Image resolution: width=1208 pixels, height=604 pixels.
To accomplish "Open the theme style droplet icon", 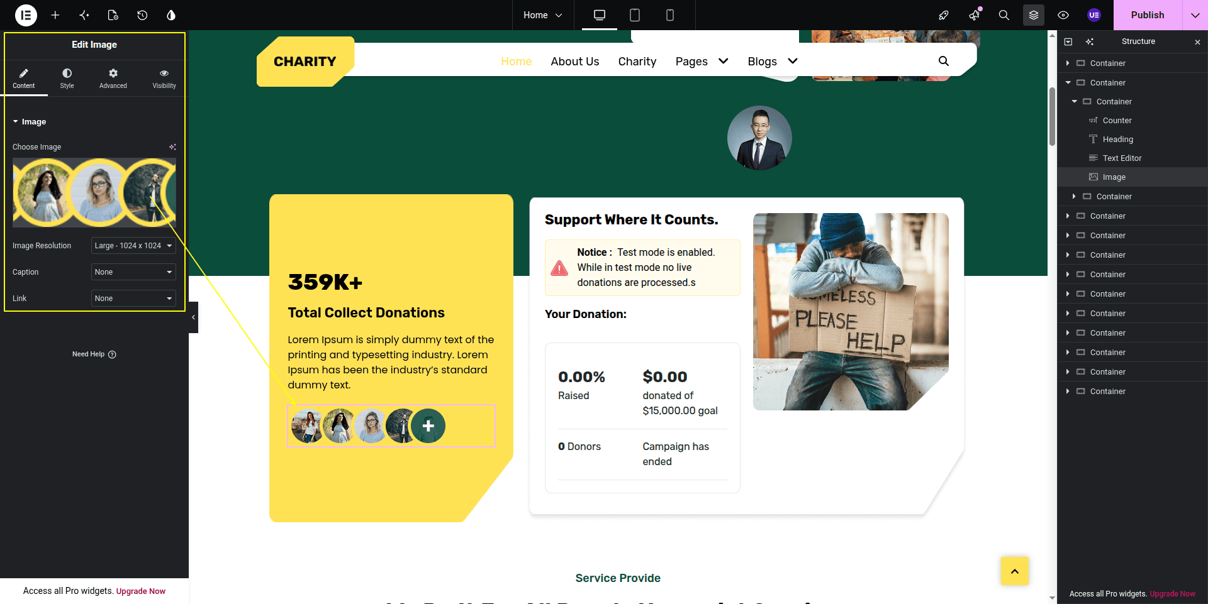I will (171, 15).
